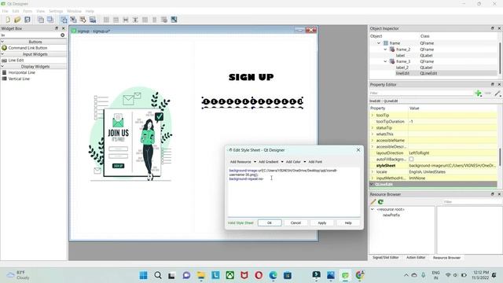Open the Settings menu
The width and height of the screenshot is (503, 283).
pyautogui.click(x=56, y=11)
